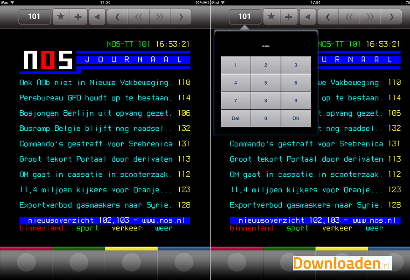Image resolution: width=410 pixels, height=280 pixels.
Task: Open 'Commando's gestraft voor Srebrenica' in left screen
Action: (105, 144)
